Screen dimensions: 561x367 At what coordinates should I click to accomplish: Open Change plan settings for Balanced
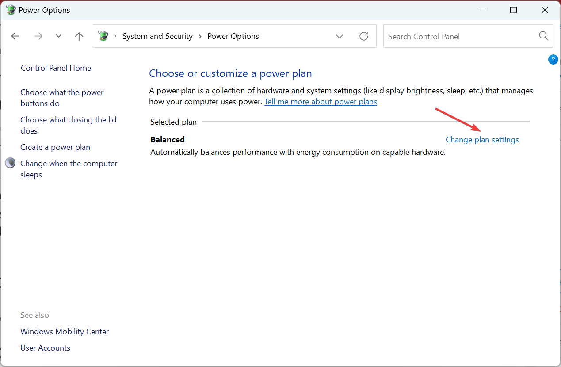point(482,140)
